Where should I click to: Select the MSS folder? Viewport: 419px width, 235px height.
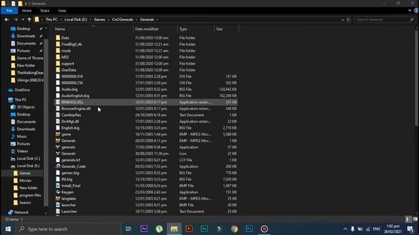(65, 57)
